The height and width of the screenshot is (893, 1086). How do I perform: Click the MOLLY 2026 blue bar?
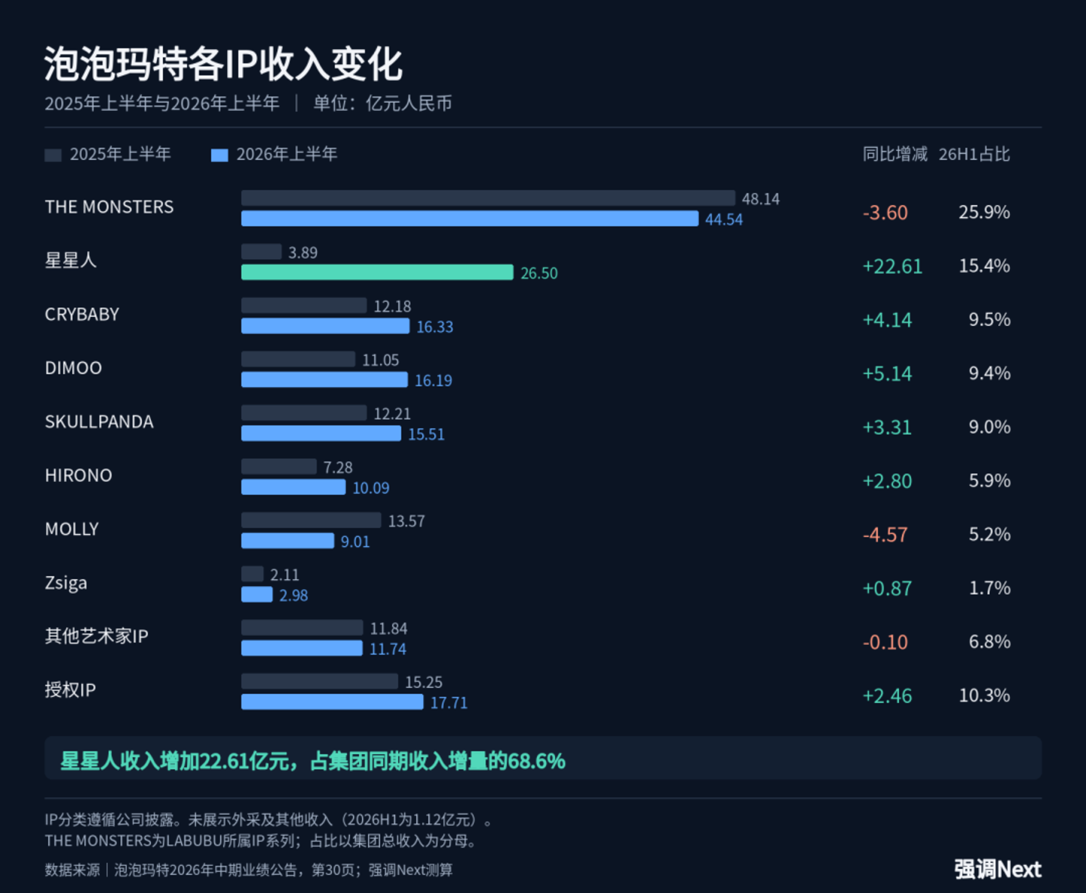287,541
